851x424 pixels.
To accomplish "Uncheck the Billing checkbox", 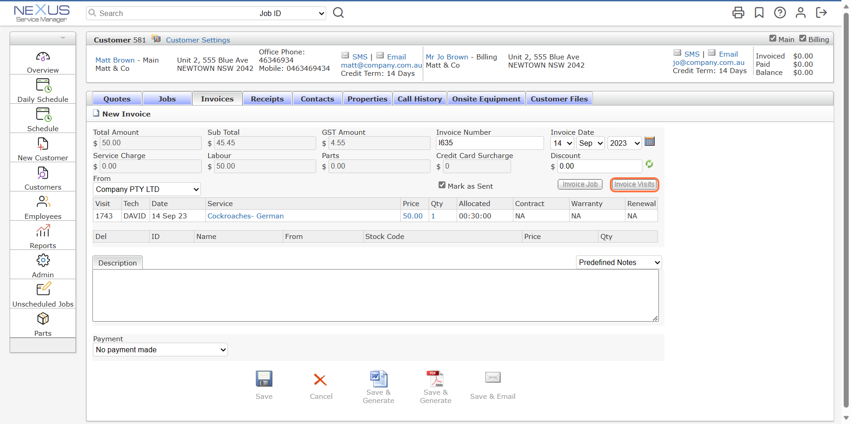I will click(803, 38).
